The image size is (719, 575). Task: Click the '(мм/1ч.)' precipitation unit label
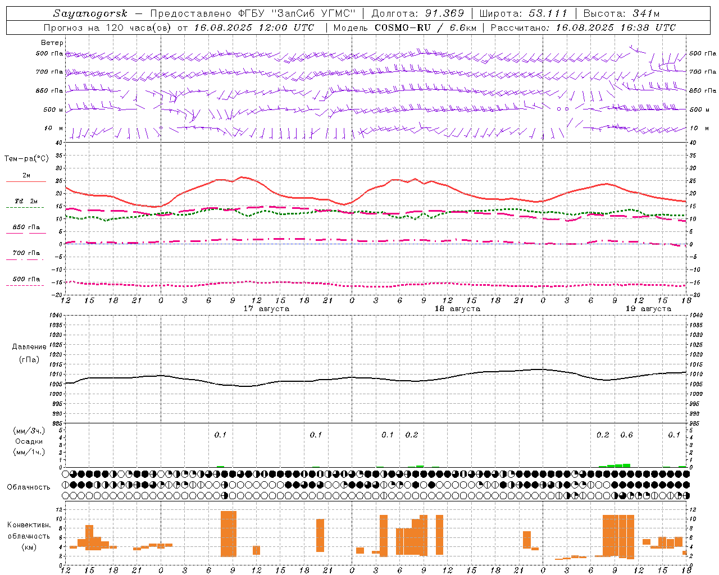(29, 452)
